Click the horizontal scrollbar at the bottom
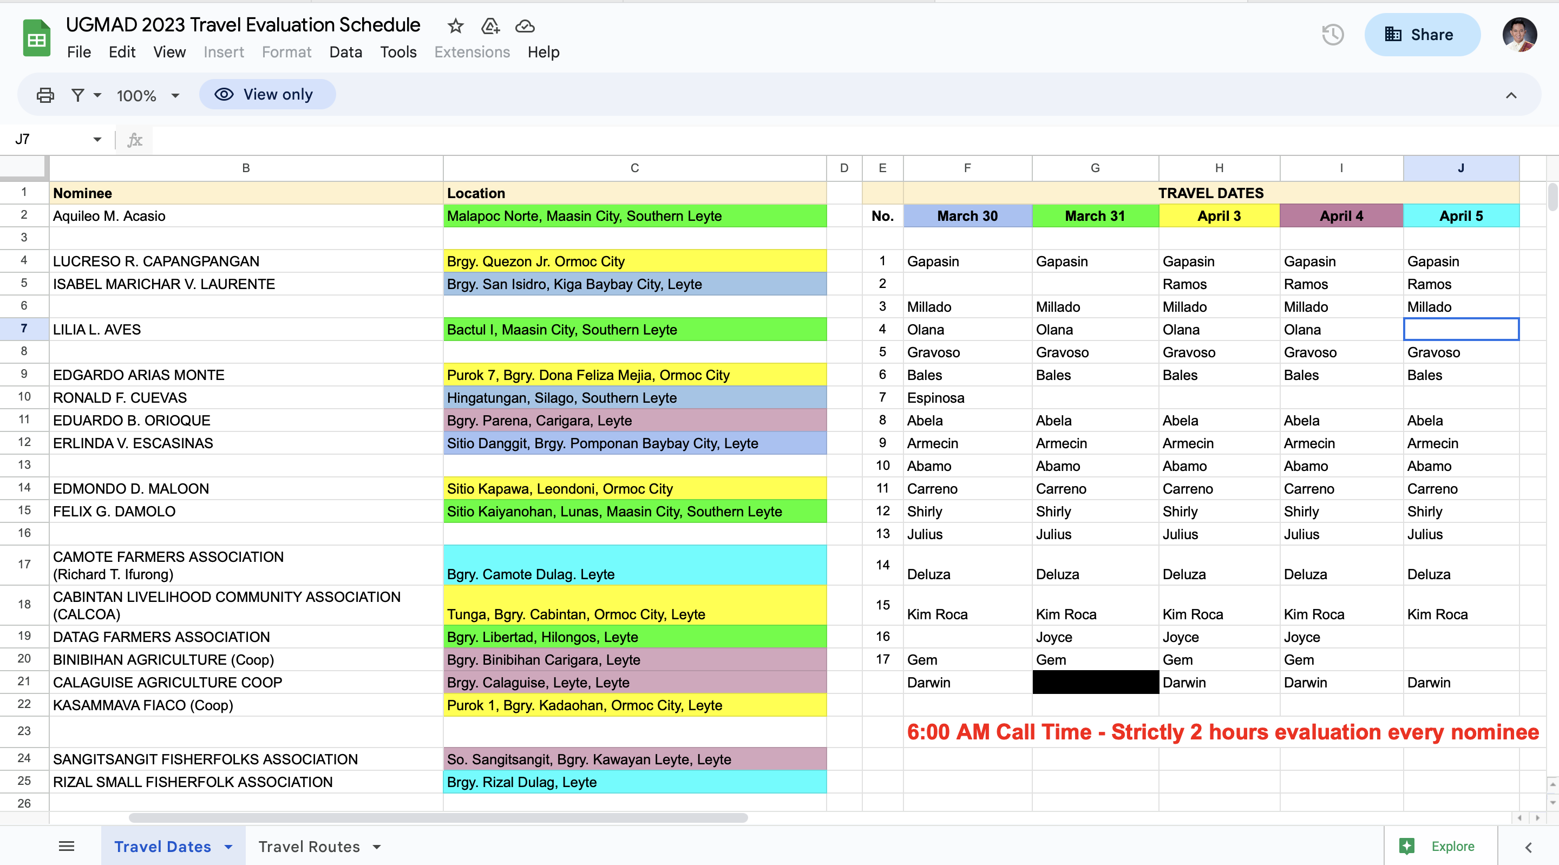The height and width of the screenshot is (865, 1559). (438, 817)
